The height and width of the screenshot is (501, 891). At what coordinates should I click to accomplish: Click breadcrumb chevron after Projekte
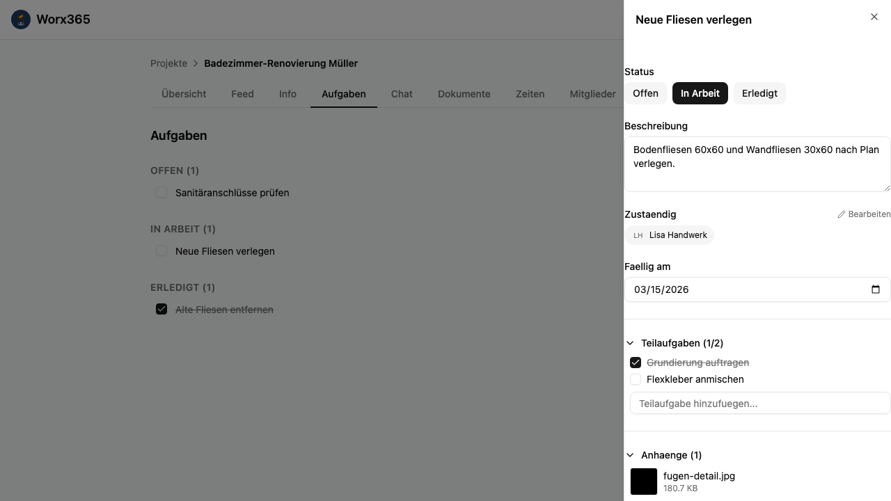pyautogui.click(x=196, y=63)
